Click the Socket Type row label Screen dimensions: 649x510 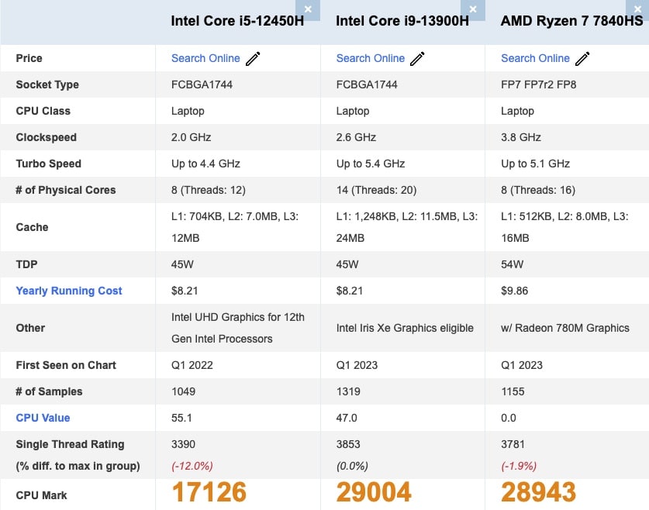(x=47, y=84)
